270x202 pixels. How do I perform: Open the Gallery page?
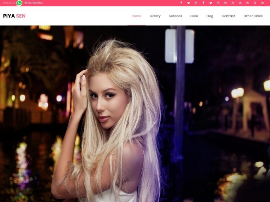click(x=155, y=16)
